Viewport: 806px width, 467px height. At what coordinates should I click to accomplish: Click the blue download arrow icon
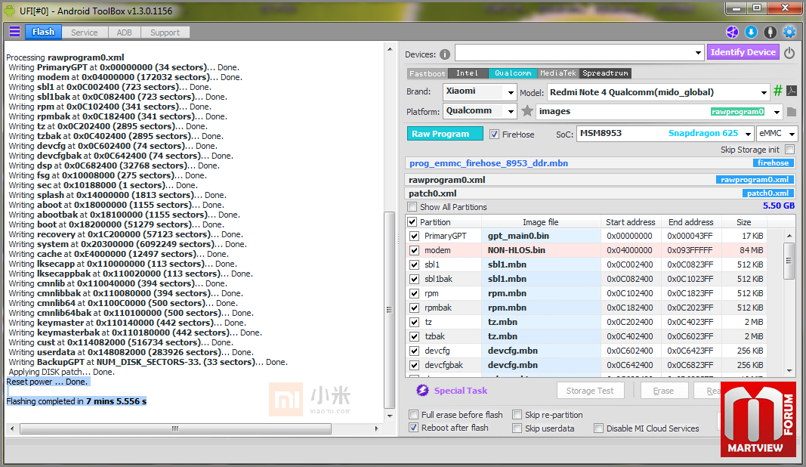(751, 32)
